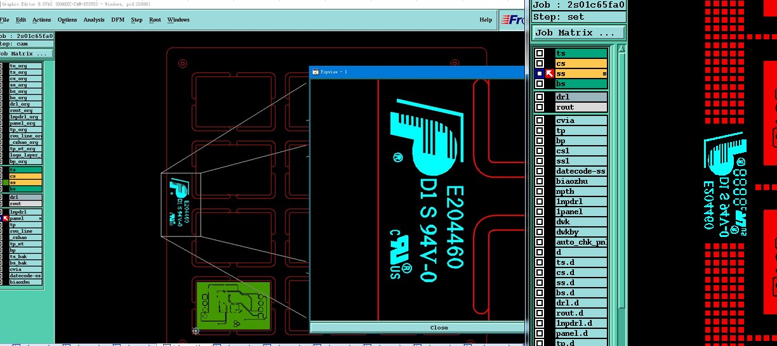Click the green display color box beside ss in left list

6,183
